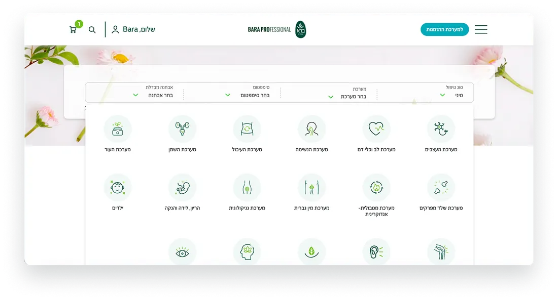558x300 pixels.
Task: Select the urinary system icon "מערכת השתן"
Action: (x=182, y=128)
